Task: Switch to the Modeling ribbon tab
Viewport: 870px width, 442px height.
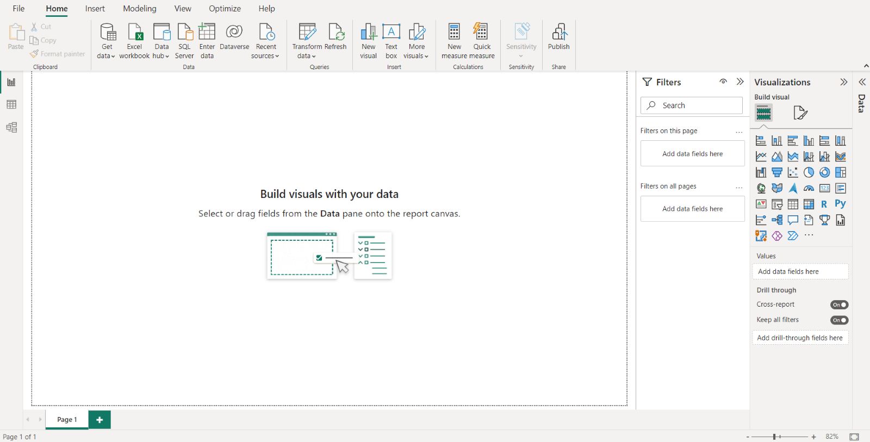Action: coord(140,9)
